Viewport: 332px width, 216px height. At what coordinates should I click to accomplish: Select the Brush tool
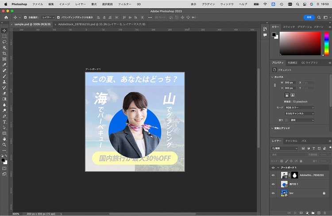[4, 76]
